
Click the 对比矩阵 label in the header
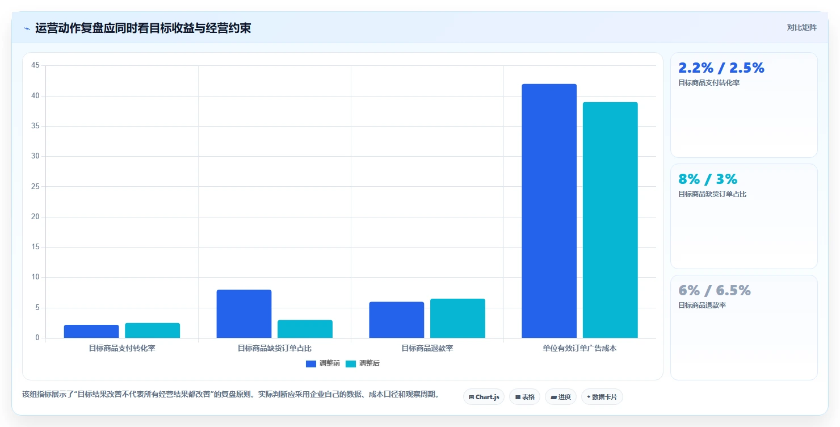click(802, 28)
